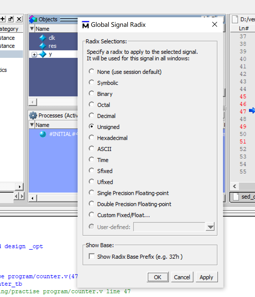The height and width of the screenshot is (297, 255).
Task: Expand the y signal in Objects
Action: (x=34, y=55)
